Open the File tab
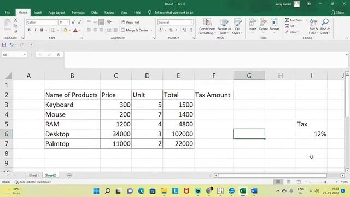The image size is (350, 197). tap(7, 13)
